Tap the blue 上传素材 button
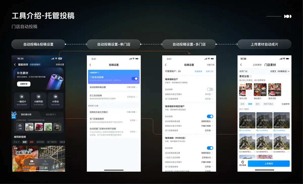Viewport: 303px width, 184px height. 269,164
